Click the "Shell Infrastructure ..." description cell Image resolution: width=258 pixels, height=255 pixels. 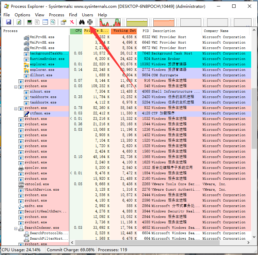tap(175, 92)
